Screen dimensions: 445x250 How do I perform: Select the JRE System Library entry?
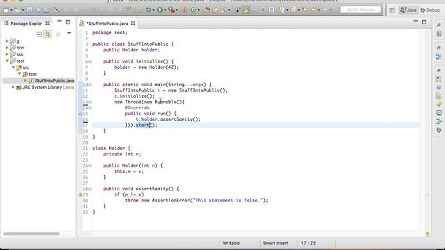45,87
